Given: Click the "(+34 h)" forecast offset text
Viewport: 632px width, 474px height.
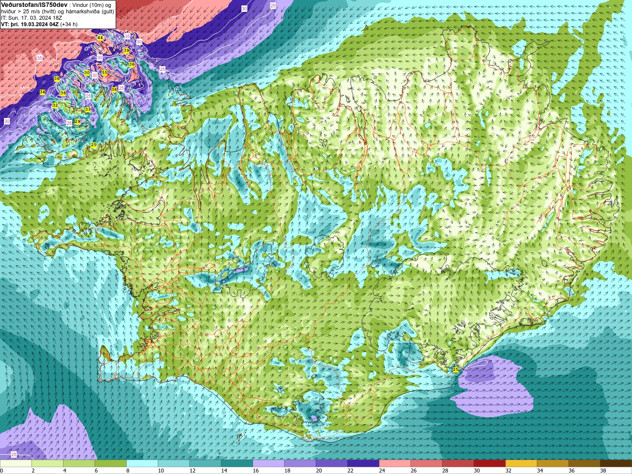Looking at the screenshot, I should point(69,24).
